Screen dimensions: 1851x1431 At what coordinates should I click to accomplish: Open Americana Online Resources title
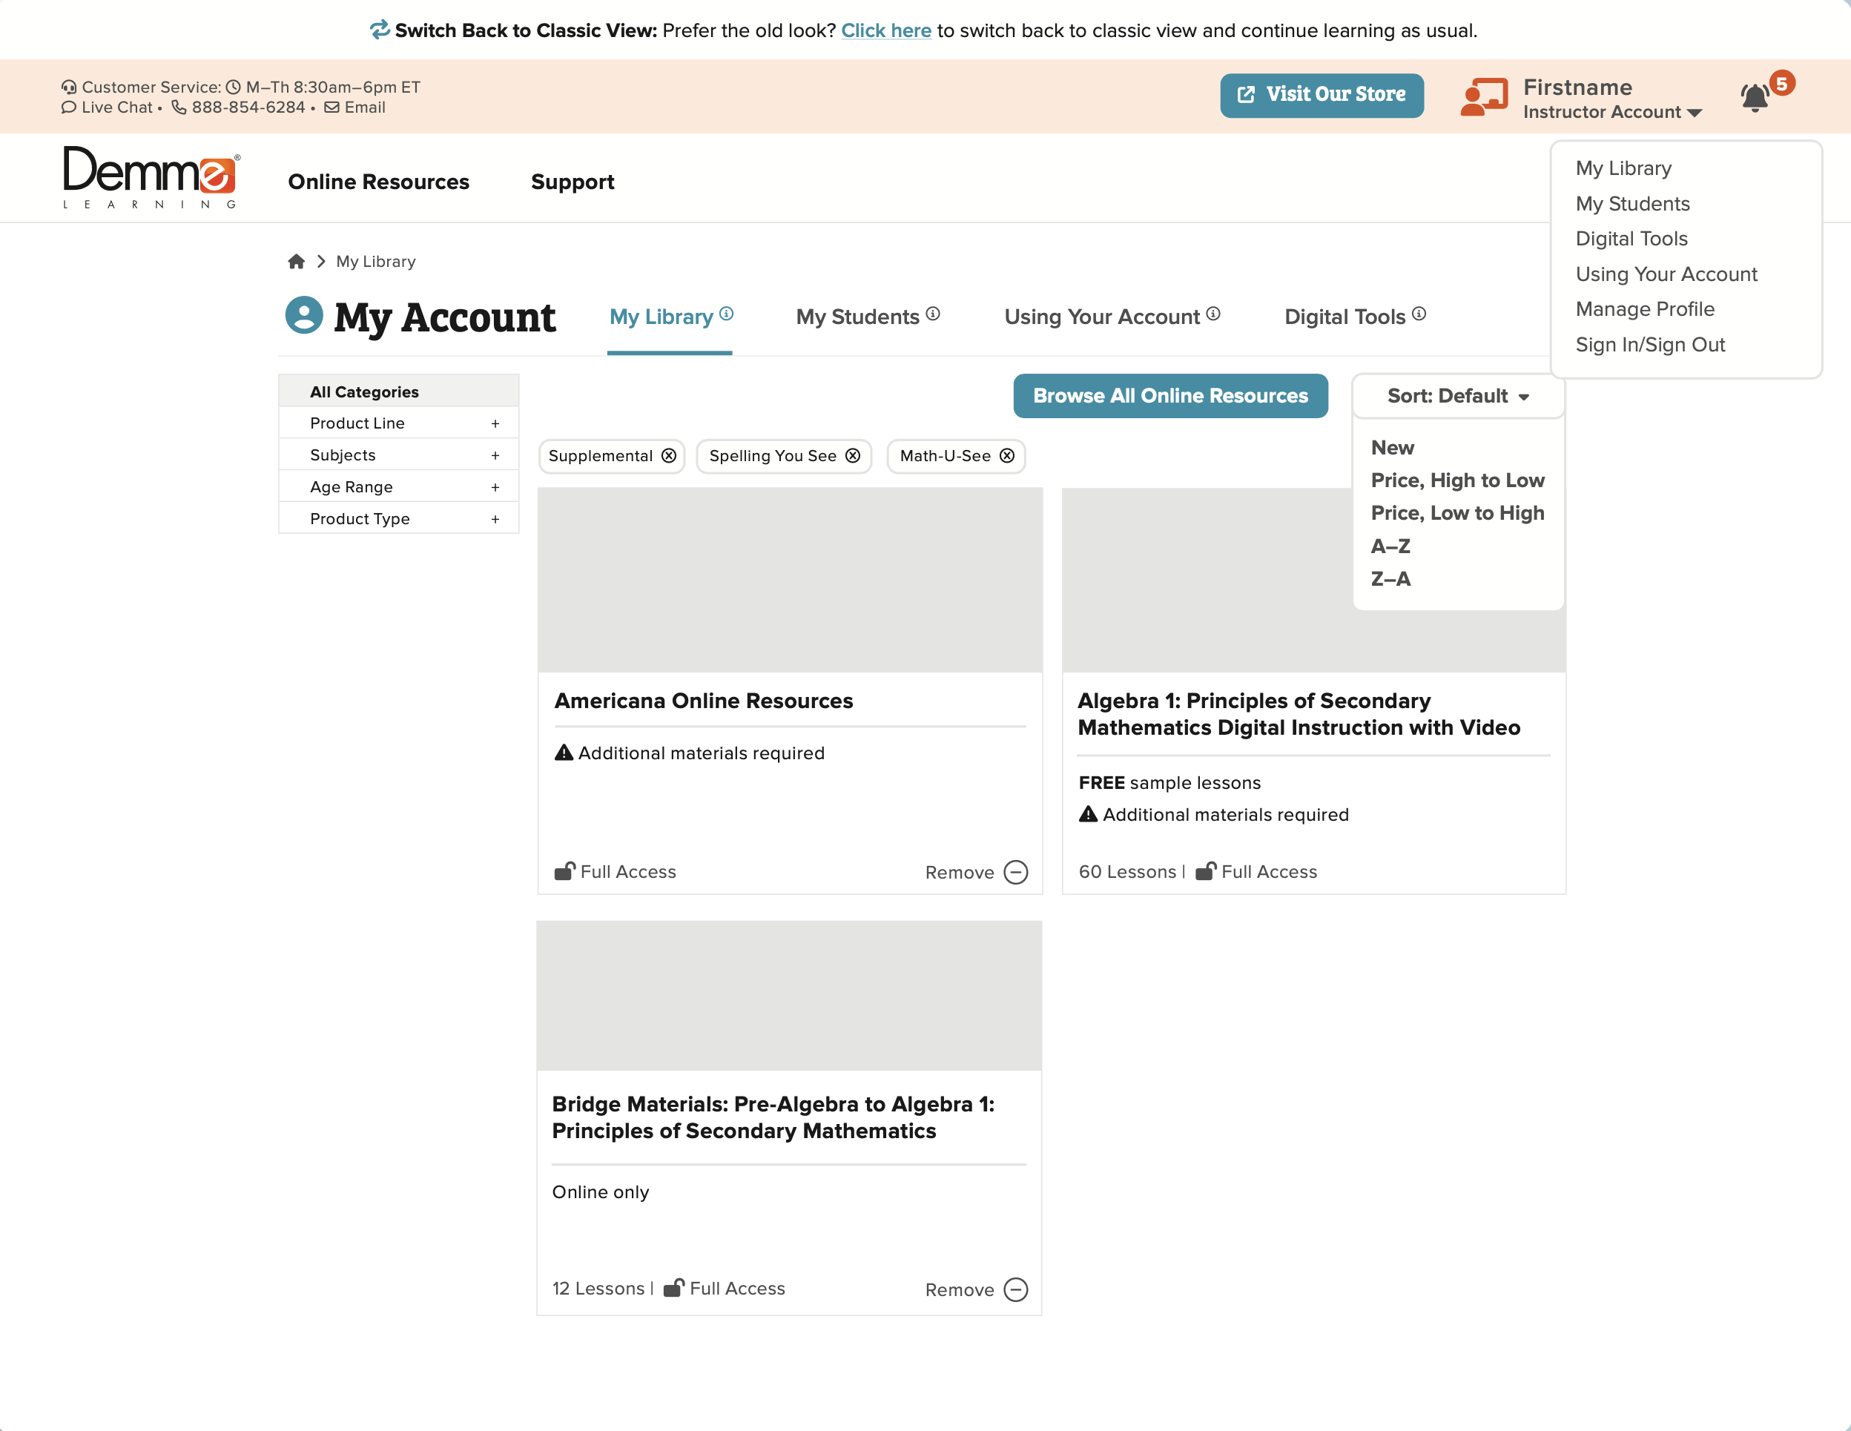point(704,701)
